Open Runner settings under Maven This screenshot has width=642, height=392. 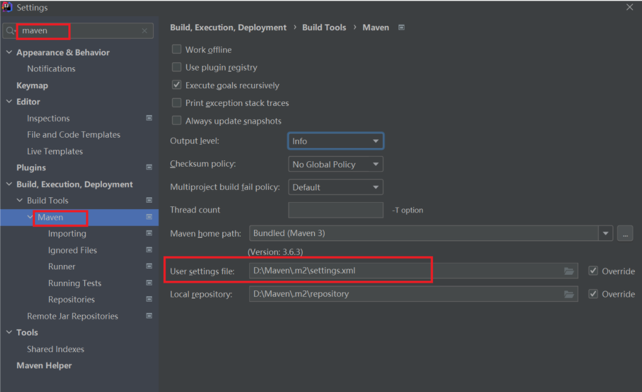point(62,267)
